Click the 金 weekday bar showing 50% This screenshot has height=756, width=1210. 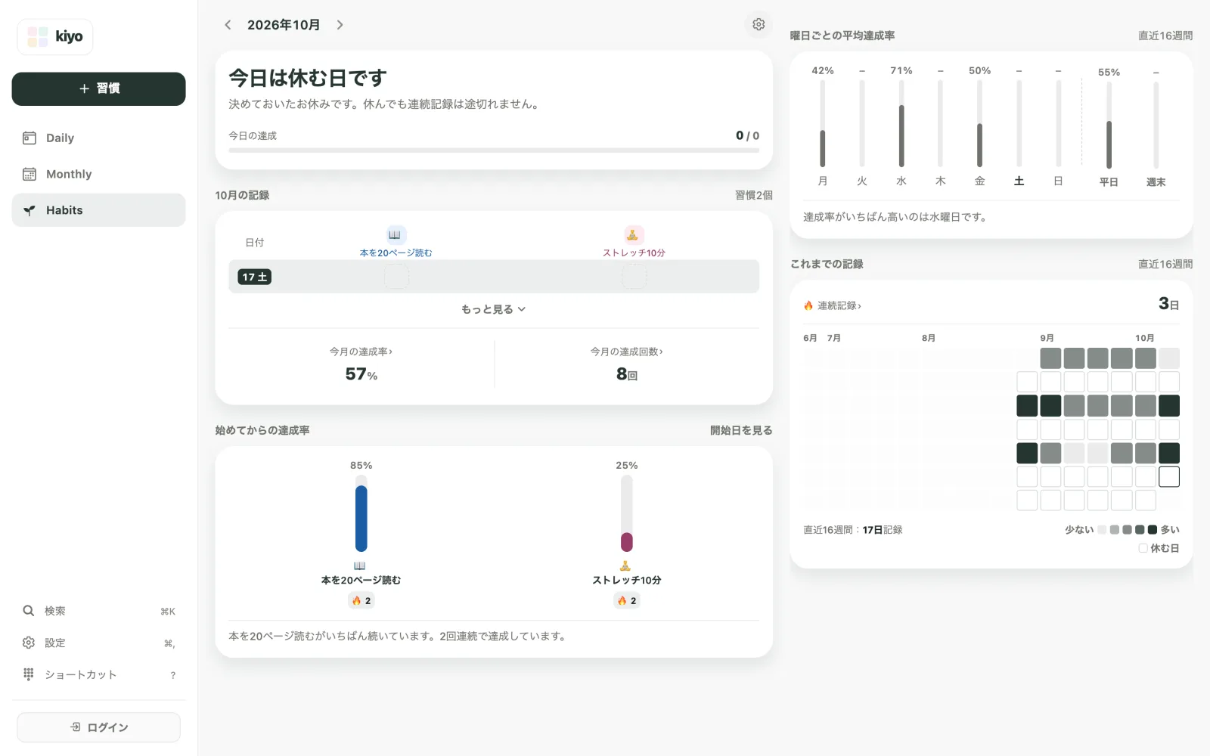pyautogui.click(x=980, y=145)
